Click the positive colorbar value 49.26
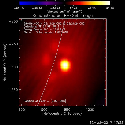 (92, 8)
